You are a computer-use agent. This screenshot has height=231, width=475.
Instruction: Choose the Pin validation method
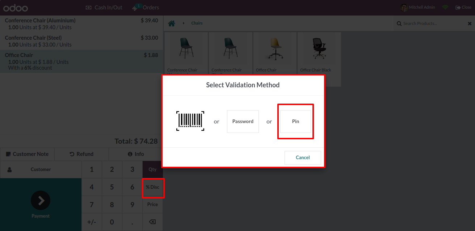295,121
